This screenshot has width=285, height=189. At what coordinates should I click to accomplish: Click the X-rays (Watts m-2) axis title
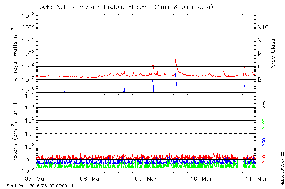[x=16, y=53]
